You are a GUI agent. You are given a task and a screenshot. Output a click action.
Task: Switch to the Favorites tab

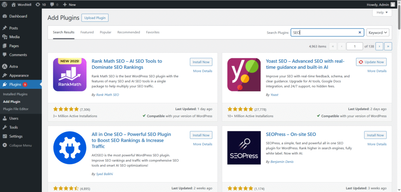click(x=153, y=32)
